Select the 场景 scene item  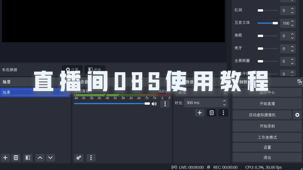click(35, 92)
